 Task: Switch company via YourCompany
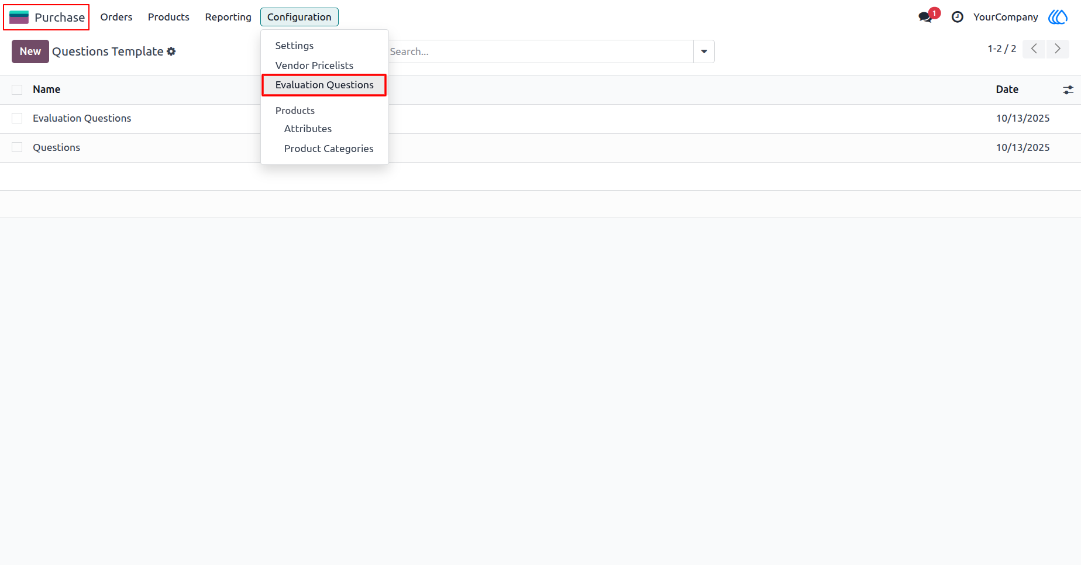pyautogui.click(x=1006, y=17)
